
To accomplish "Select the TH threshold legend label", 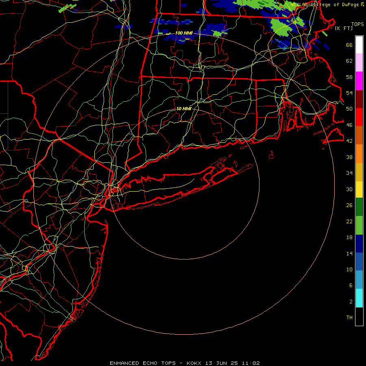I will click(x=349, y=318).
